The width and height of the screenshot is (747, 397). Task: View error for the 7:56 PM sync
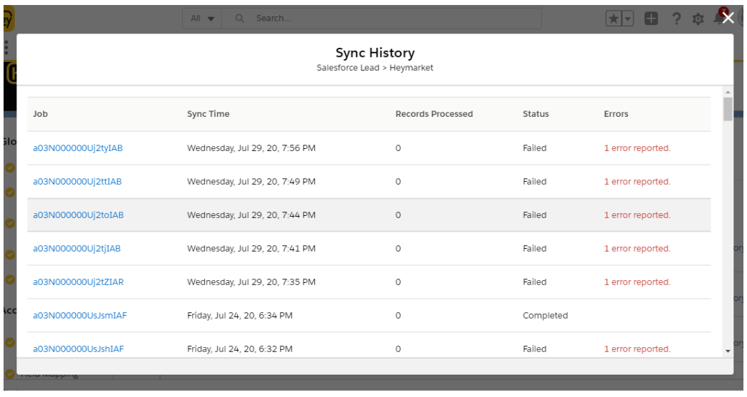point(637,148)
